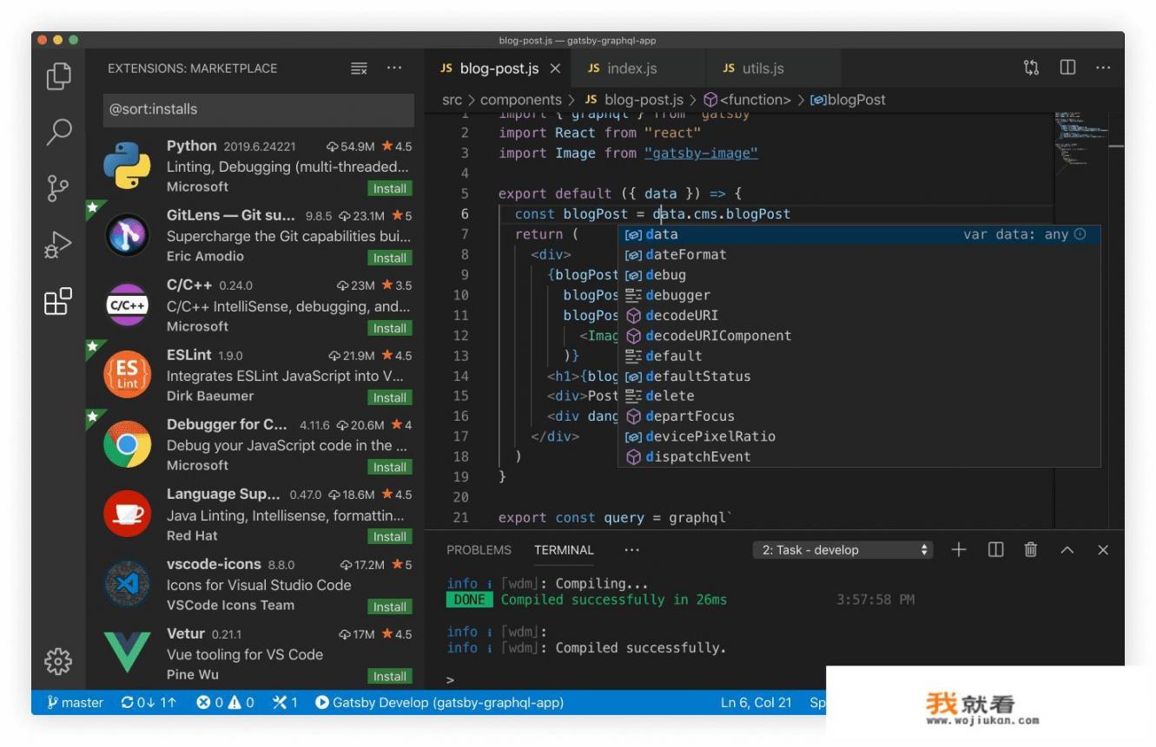Install the Language Support Java extension
This screenshot has width=1156, height=747.
coord(390,536)
